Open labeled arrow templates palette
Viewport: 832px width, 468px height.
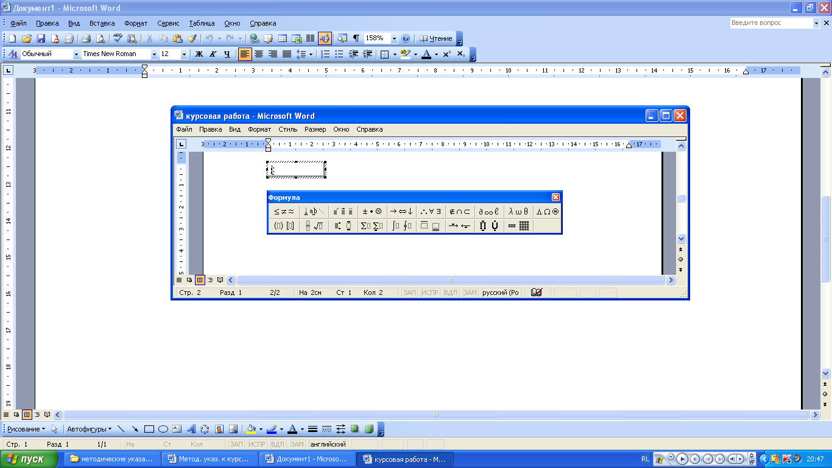coord(460,226)
